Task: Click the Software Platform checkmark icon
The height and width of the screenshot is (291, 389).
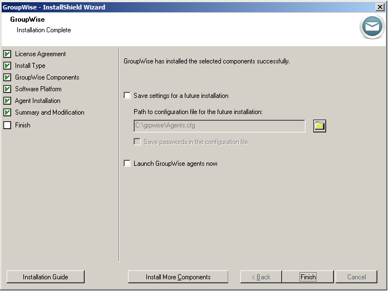Action: coord(7,89)
